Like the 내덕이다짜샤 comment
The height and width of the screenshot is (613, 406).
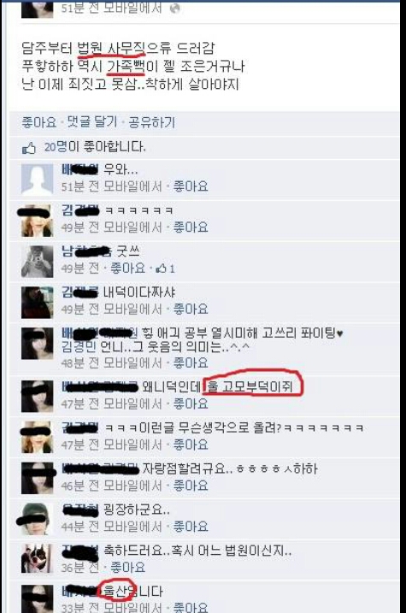(x=191, y=309)
